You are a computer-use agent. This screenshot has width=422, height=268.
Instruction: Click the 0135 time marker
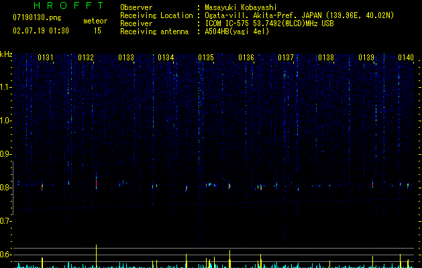pyautogui.click(x=206, y=58)
